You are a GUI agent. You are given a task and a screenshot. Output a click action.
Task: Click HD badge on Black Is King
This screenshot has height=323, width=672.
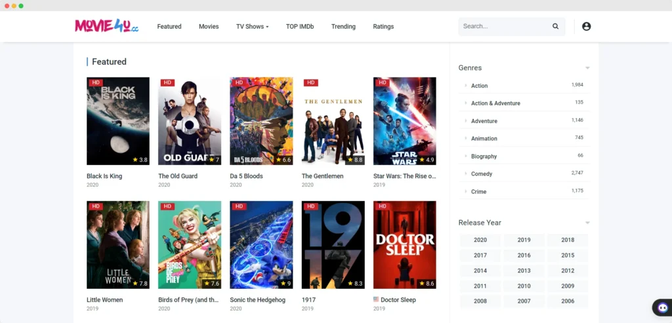click(x=96, y=83)
